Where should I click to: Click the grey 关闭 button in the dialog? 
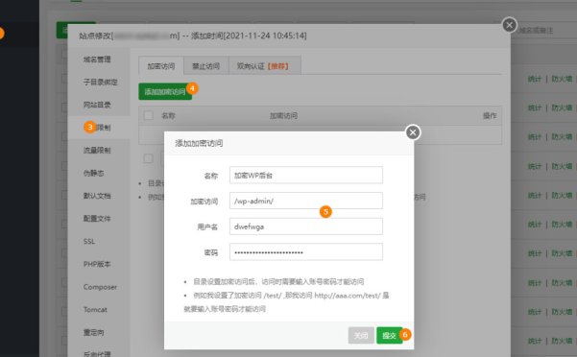click(x=361, y=335)
